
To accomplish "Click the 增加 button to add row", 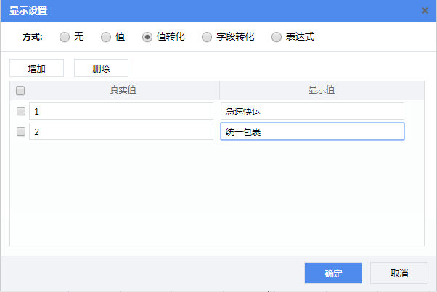I will (x=36, y=68).
